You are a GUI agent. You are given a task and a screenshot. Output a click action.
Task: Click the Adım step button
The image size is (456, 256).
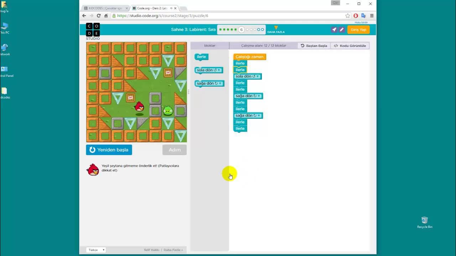[x=175, y=150]
